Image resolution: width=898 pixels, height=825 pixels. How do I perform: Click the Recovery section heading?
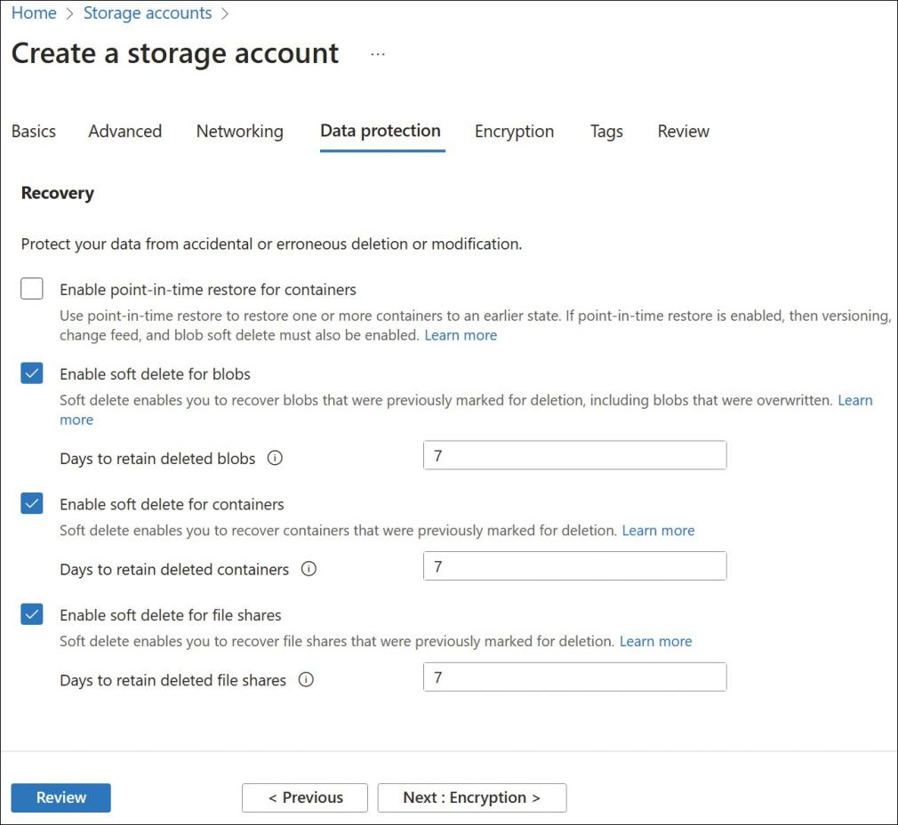[57, 193]
